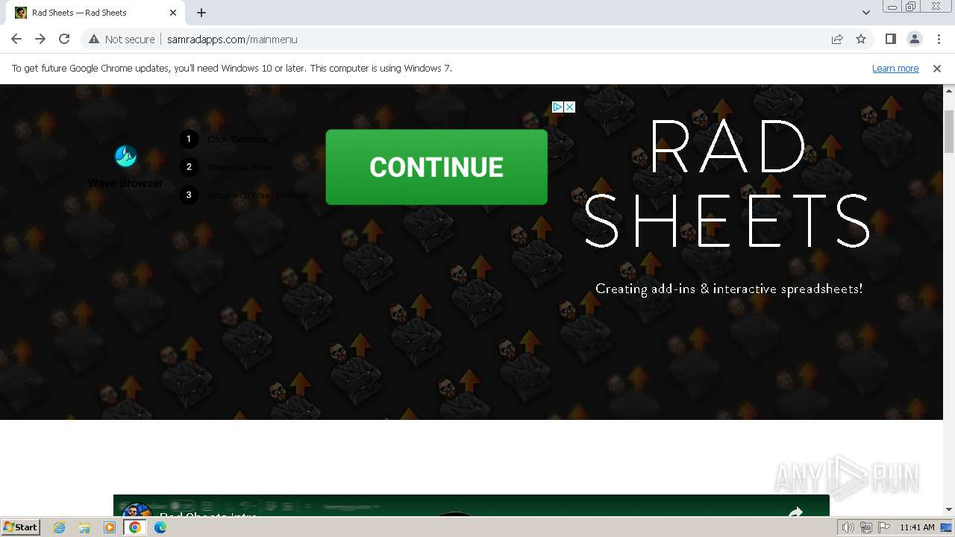Go forward to the next page
Image resolution: width=955 pixels, height=537 pixels.
click(40, 39)
